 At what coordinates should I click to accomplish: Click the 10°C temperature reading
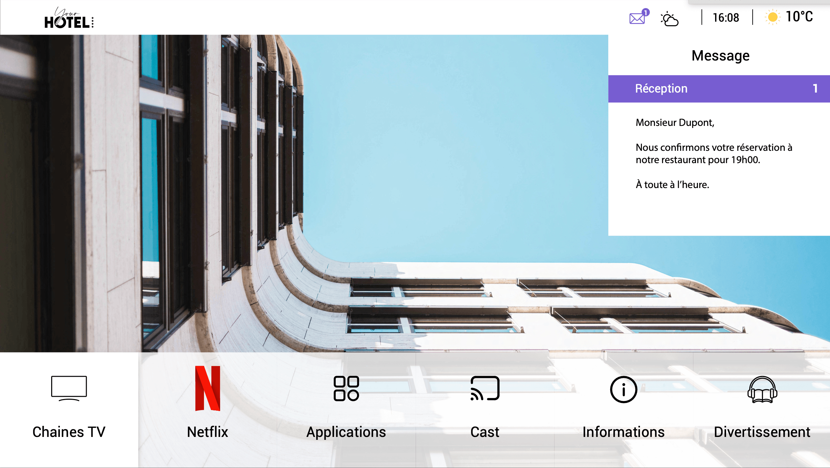(799, 17)
